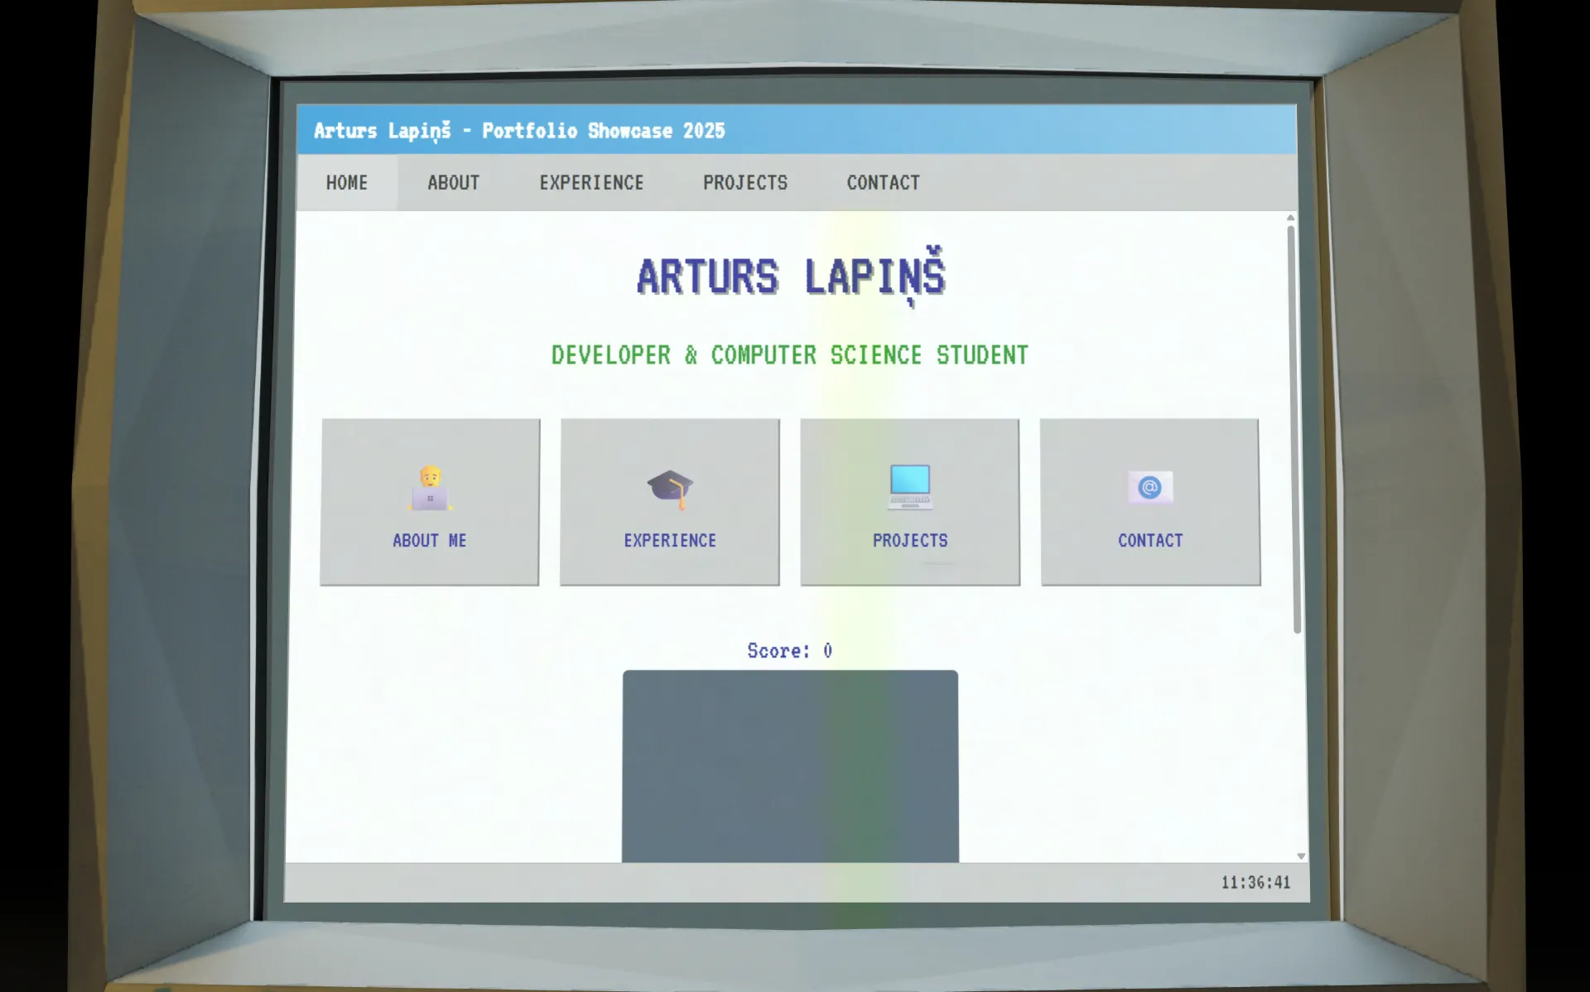Open the CONTACT card label
The height and width of the screenshot is (992, 1590).
pyautogui.click(x=1150, y=541)
